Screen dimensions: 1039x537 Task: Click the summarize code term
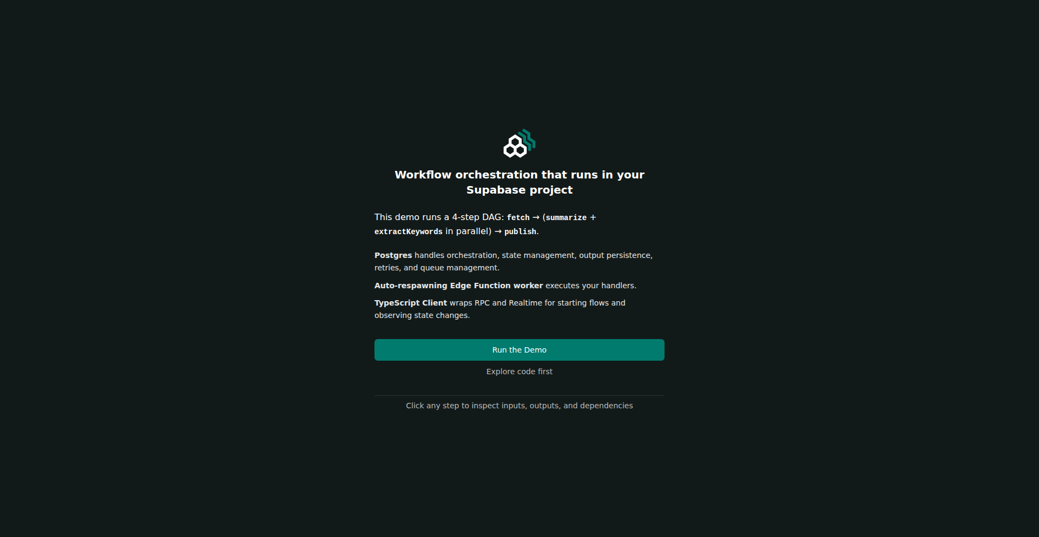pyautogui.click(x=566, y=217)
